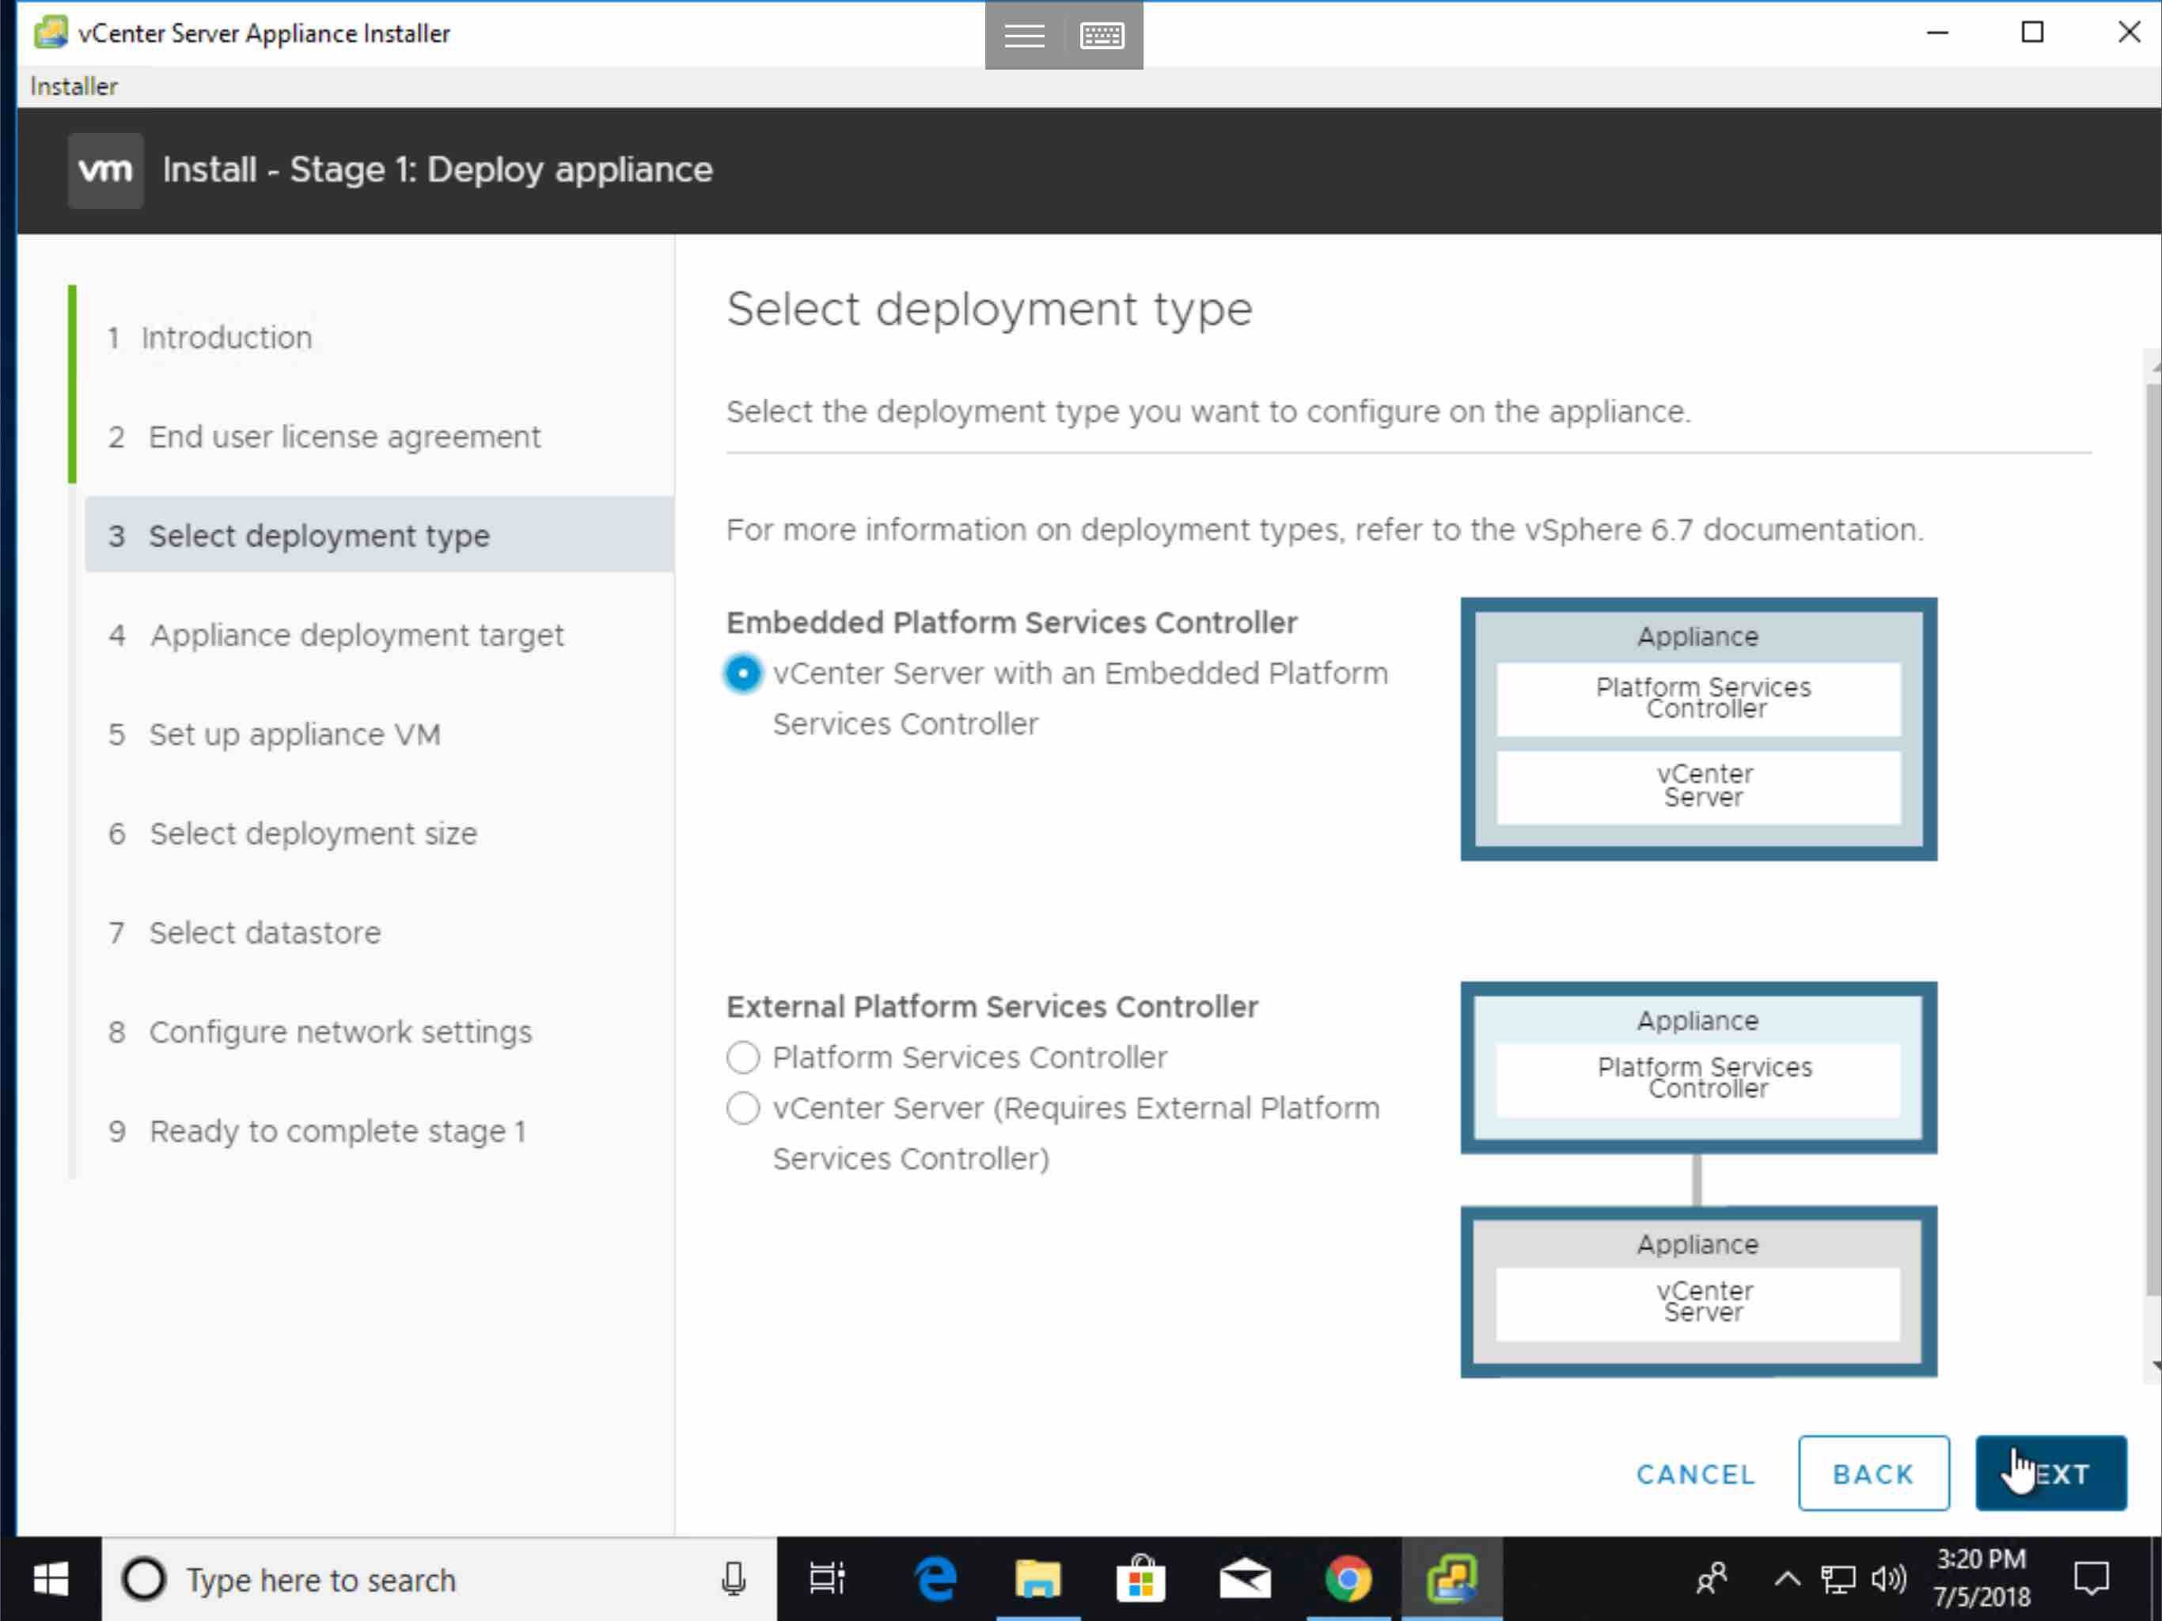Screen dimensions: 2162x1621
Task: Open the on-screen keyboard icon in console bar
Action: pyautogui.click(x=1102, y=35)
